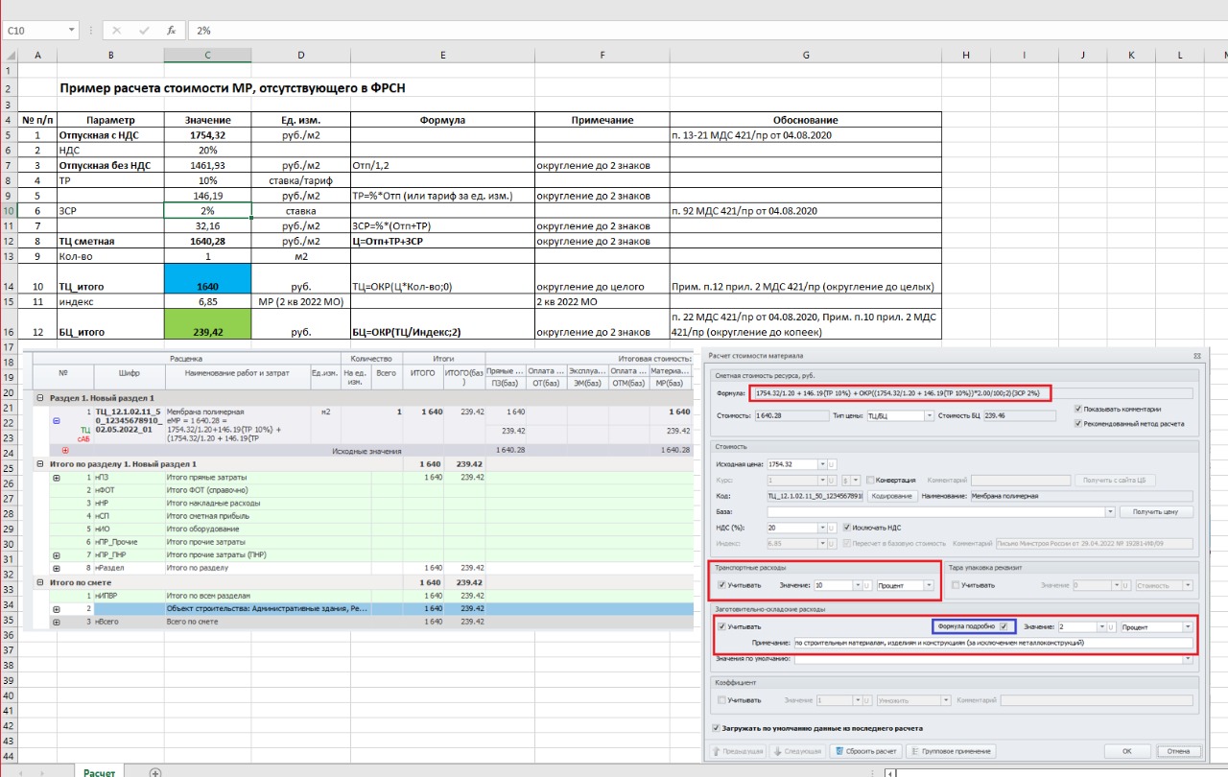Open the Name Box dropdown arrow
This screenshot has height=777, width=1228.
pyautogui.click(x=72, y=31)
